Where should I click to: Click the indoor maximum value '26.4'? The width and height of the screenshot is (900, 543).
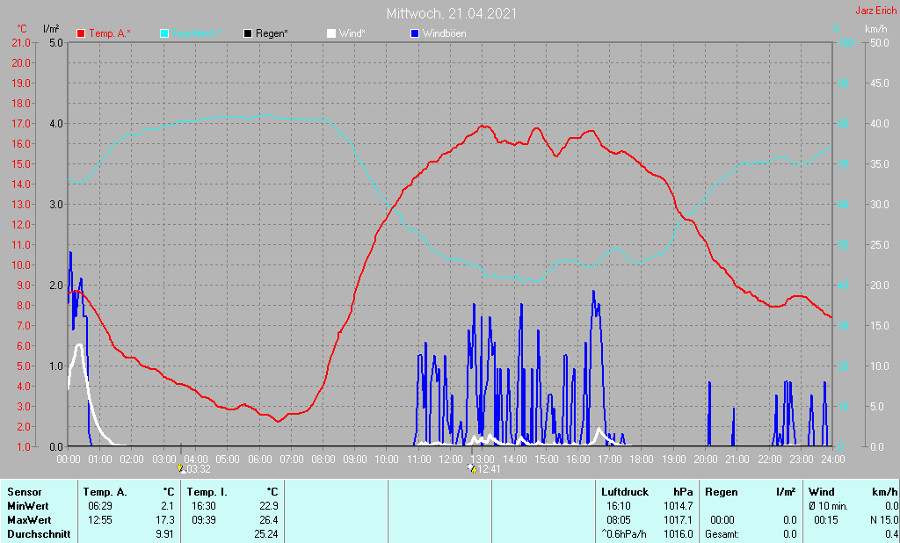[269, 520]
